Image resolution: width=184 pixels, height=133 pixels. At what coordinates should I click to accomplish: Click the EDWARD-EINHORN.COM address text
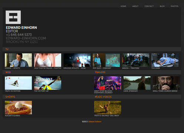(x=26, y=38)
